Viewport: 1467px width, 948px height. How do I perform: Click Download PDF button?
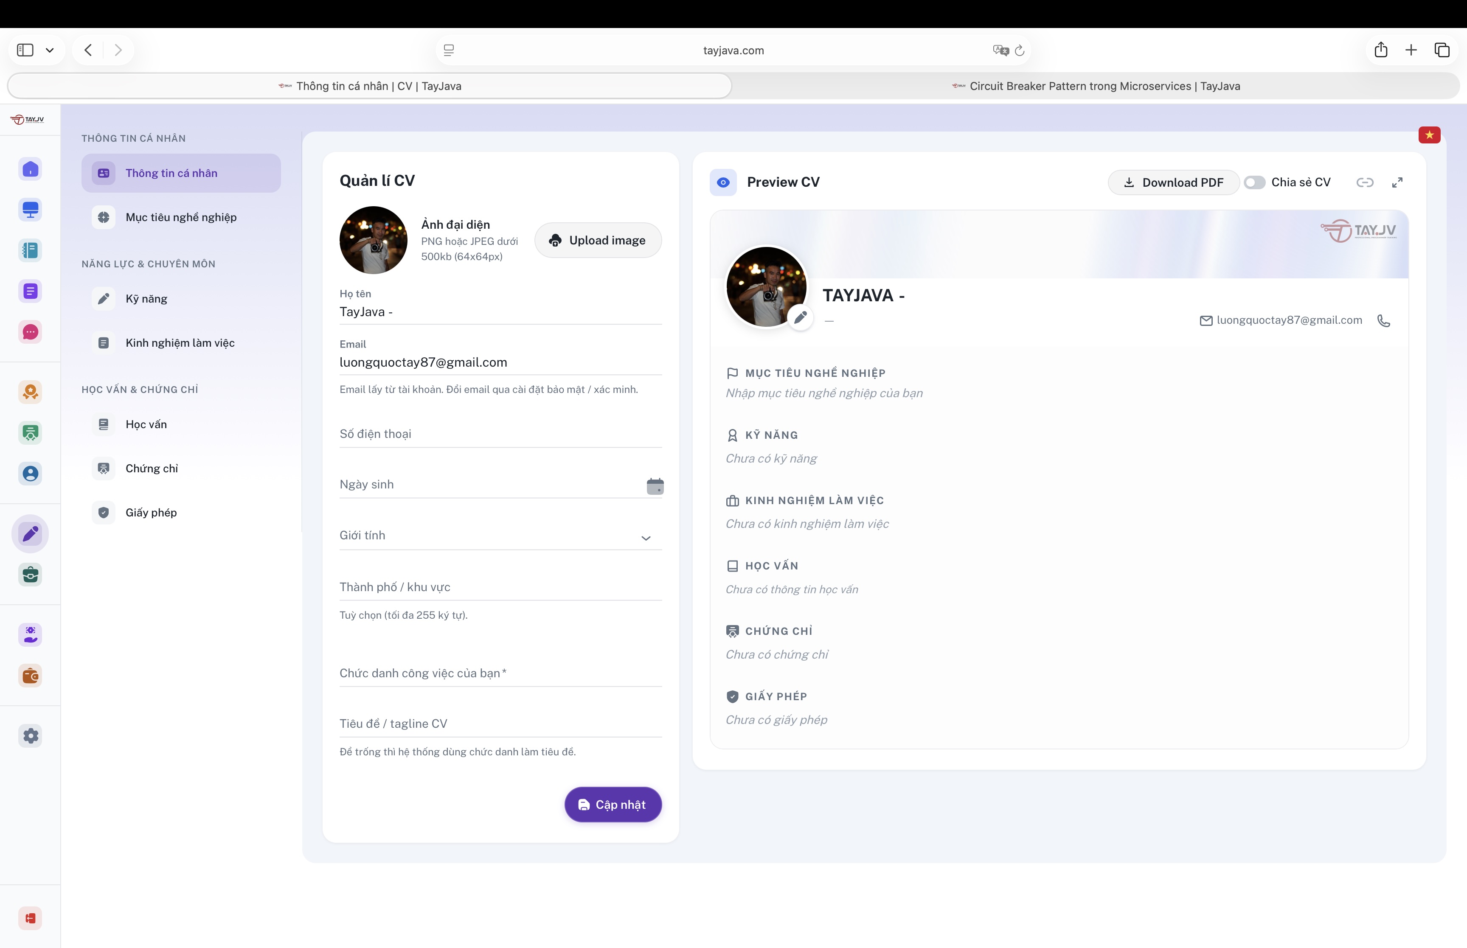click(1173, 182)
